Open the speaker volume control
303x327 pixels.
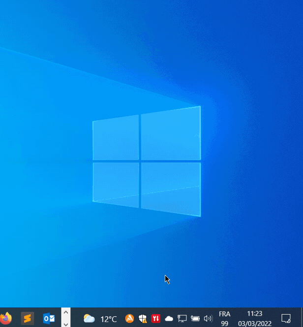tap(208, 319)
